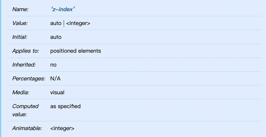Click the 'as specified' text
The height and width of the screenshot is (137, 266).
point(65,106)
